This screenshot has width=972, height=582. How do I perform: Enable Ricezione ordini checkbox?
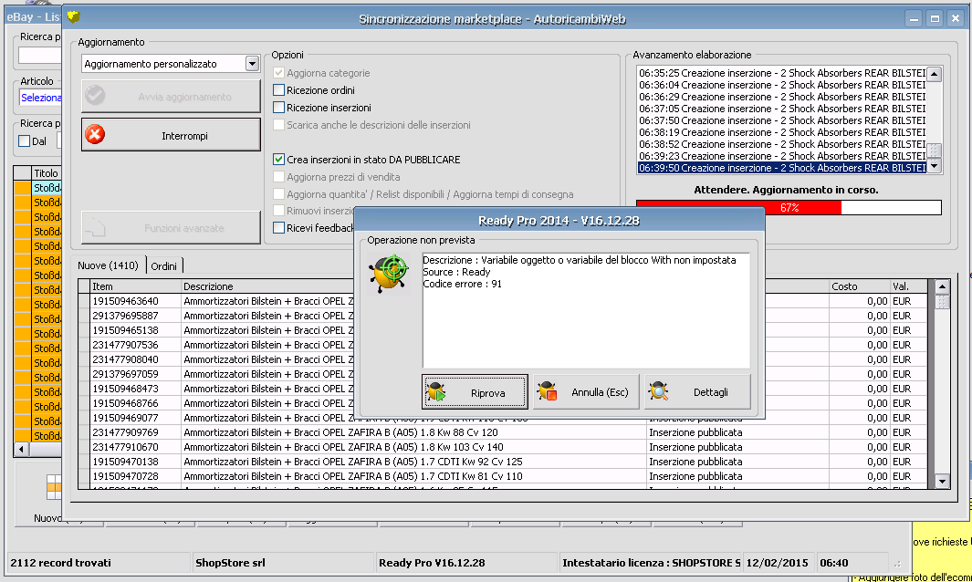[279, 90]
